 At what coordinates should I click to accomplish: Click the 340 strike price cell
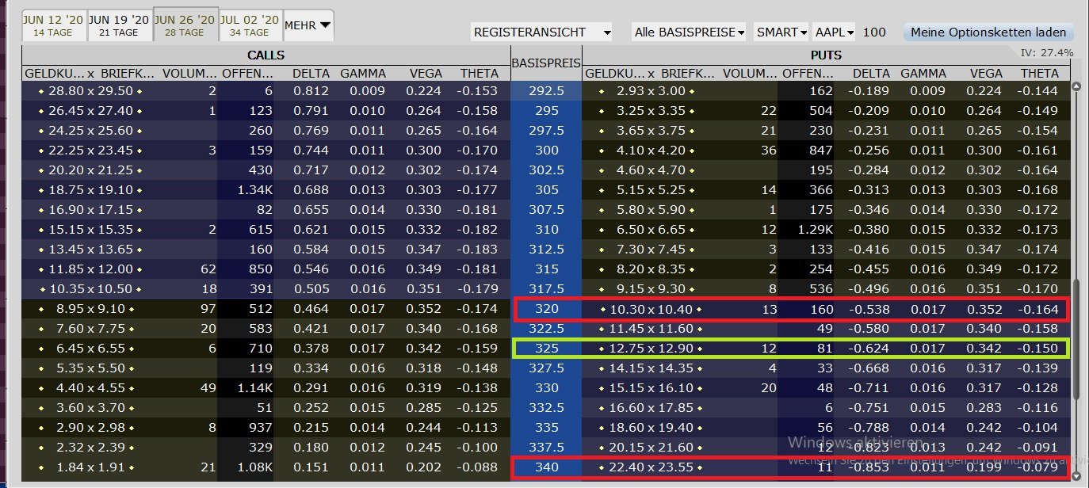coord(546,467)
